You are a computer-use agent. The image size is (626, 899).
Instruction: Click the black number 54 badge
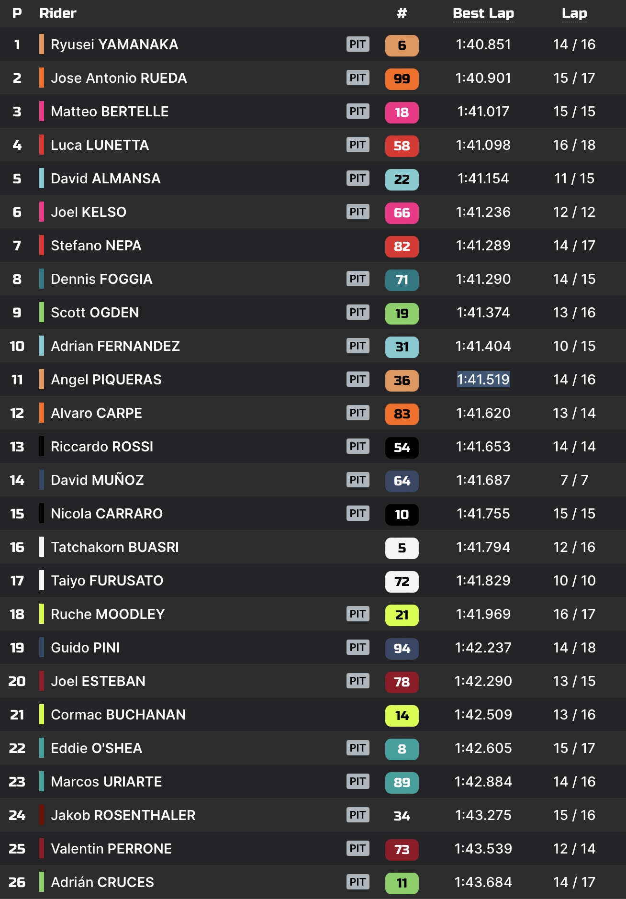[402, 447]
